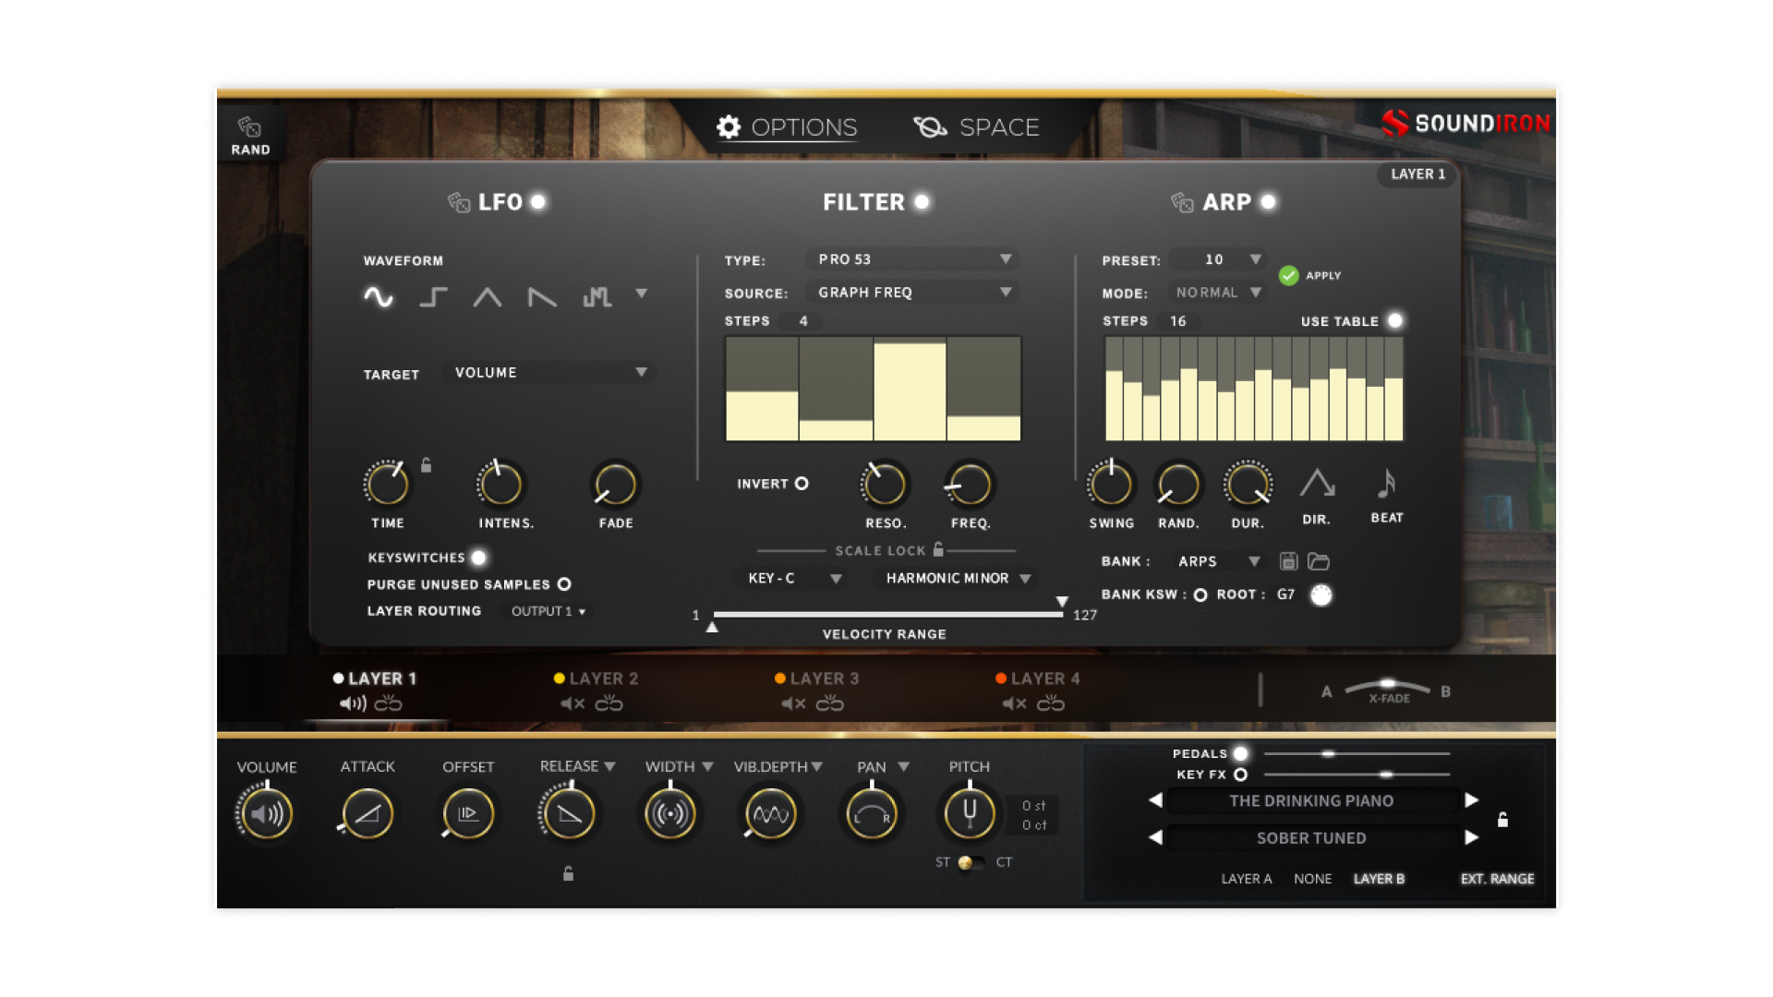Click the filter STEPS value field
This screenshot has height=997, width=1773.
802,321
